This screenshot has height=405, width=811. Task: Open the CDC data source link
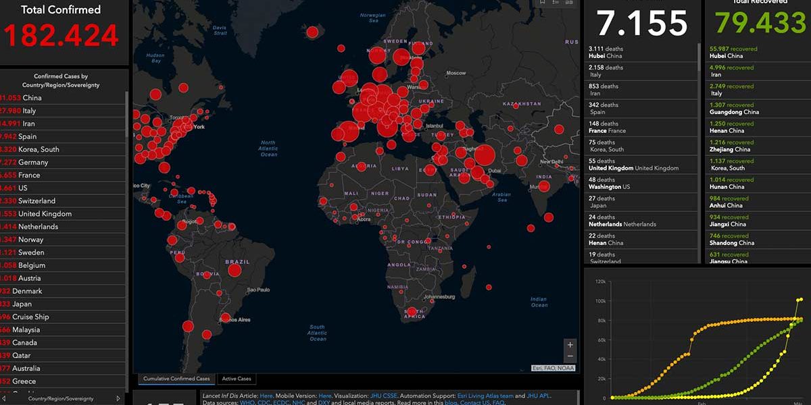tap(264, 402)
